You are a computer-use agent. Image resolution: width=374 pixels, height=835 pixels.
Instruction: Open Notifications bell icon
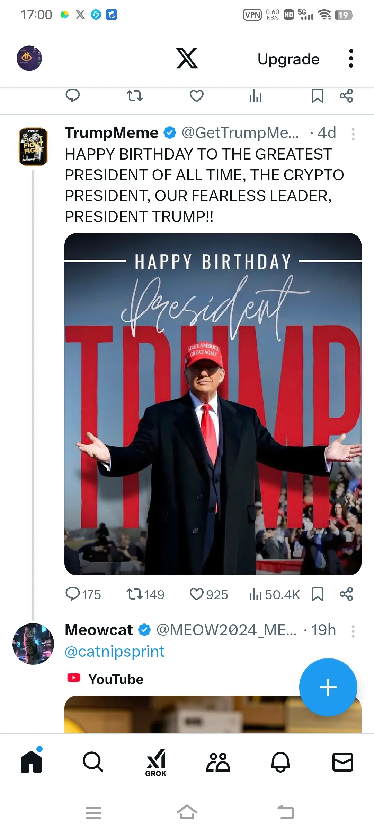pyautogui.click(x=280, y=762)
